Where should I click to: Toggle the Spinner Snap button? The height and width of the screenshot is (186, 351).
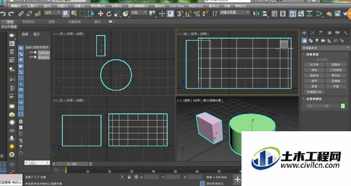click(x=205, y=14)
